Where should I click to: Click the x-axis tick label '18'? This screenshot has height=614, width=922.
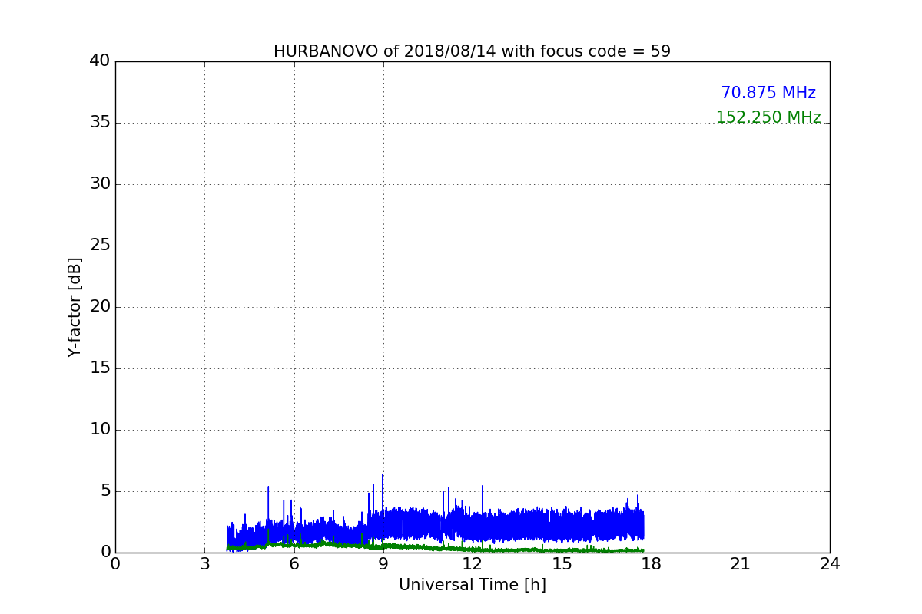tap(652, 563)
